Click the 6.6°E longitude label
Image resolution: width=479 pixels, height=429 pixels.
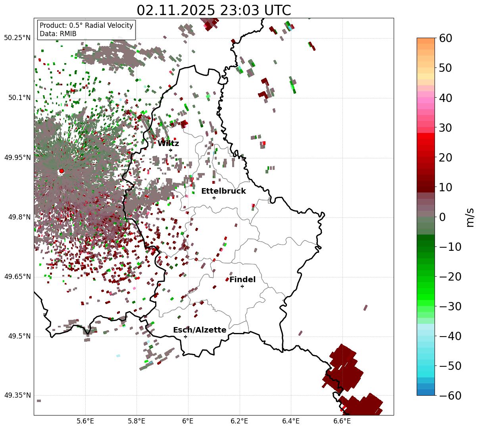pyautogui.click(x=342, y=421)
